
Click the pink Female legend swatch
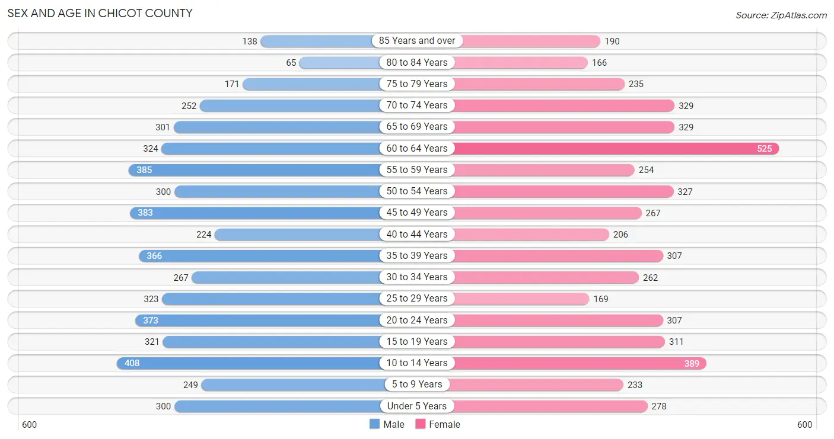(x=421, y=424)
